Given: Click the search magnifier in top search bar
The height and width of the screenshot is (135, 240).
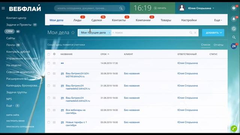Looking at the screenshot, I should pos(121,8).
